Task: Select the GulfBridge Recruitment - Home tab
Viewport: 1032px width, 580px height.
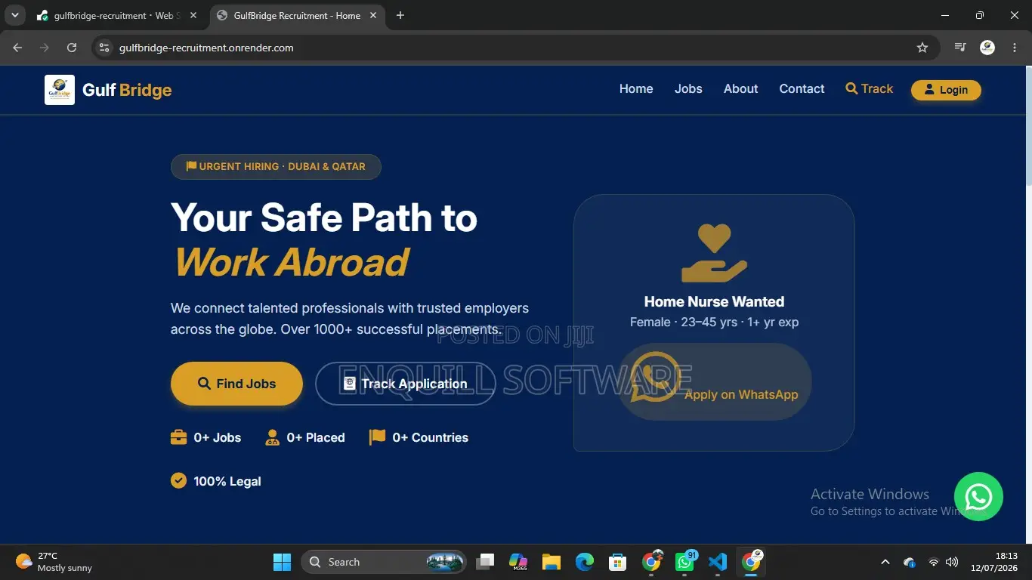Action: (x=296, y=15)
